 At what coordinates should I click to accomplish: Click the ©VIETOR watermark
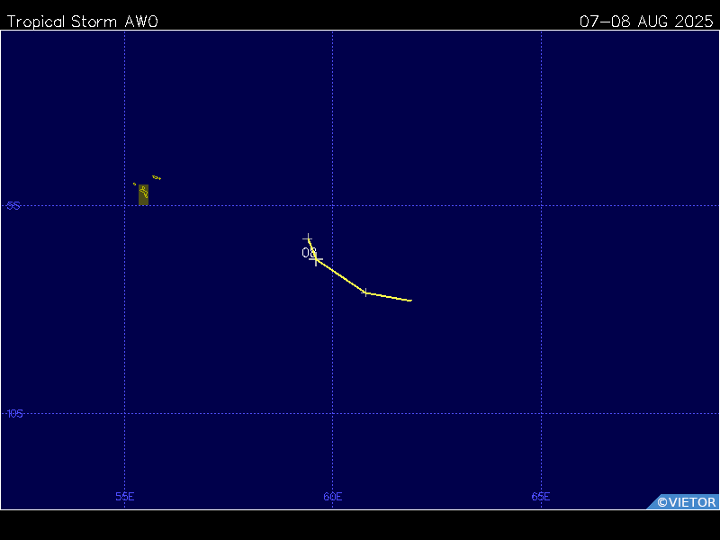tap(686, 502)
